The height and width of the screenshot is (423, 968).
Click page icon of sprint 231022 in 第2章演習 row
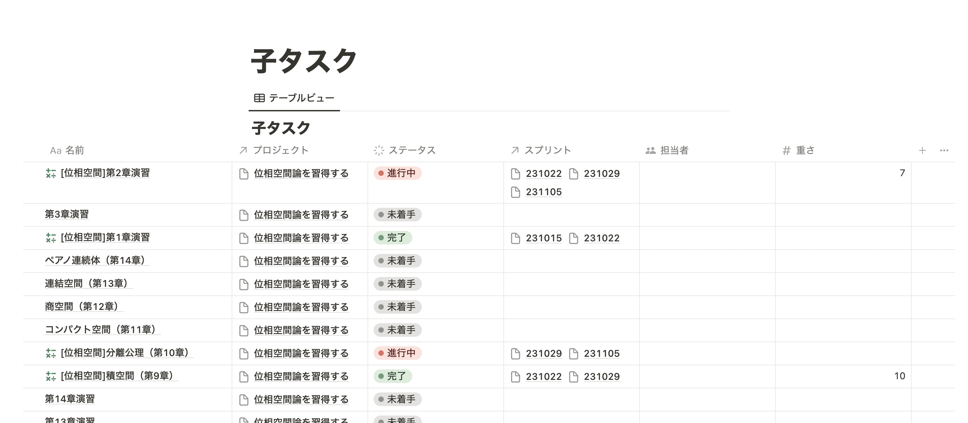coord(516,173)
